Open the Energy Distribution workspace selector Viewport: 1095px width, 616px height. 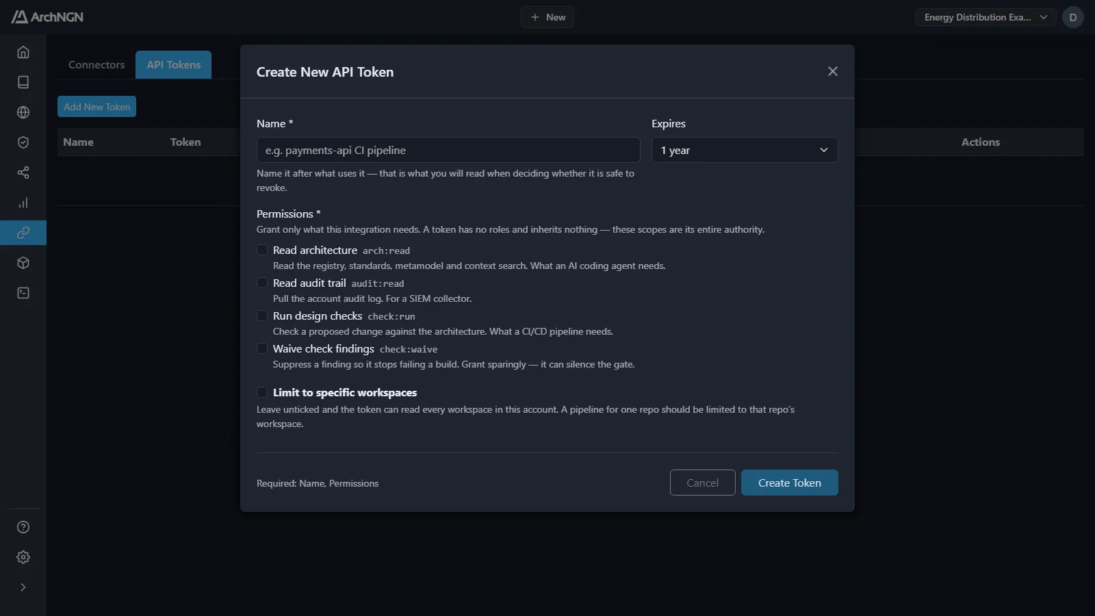click(985, 17)
